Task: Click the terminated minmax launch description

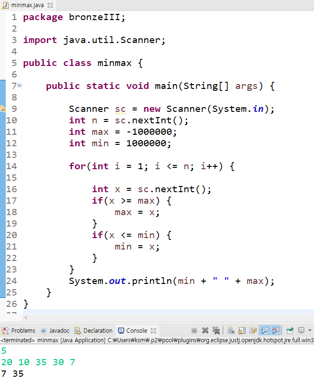Action: [157, 340]
